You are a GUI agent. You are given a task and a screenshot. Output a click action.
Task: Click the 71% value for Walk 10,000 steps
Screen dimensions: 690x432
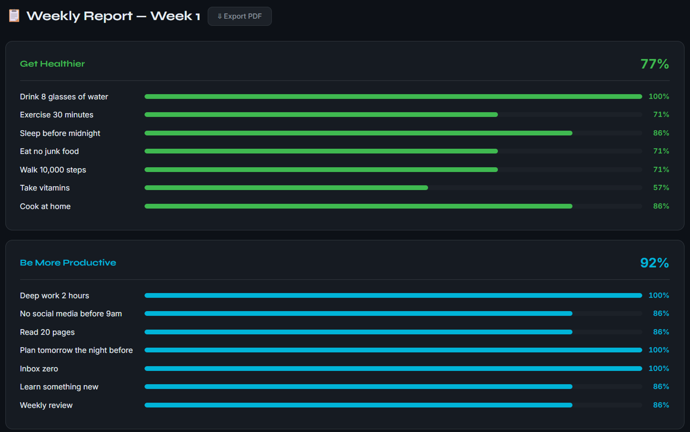point(661,170)
